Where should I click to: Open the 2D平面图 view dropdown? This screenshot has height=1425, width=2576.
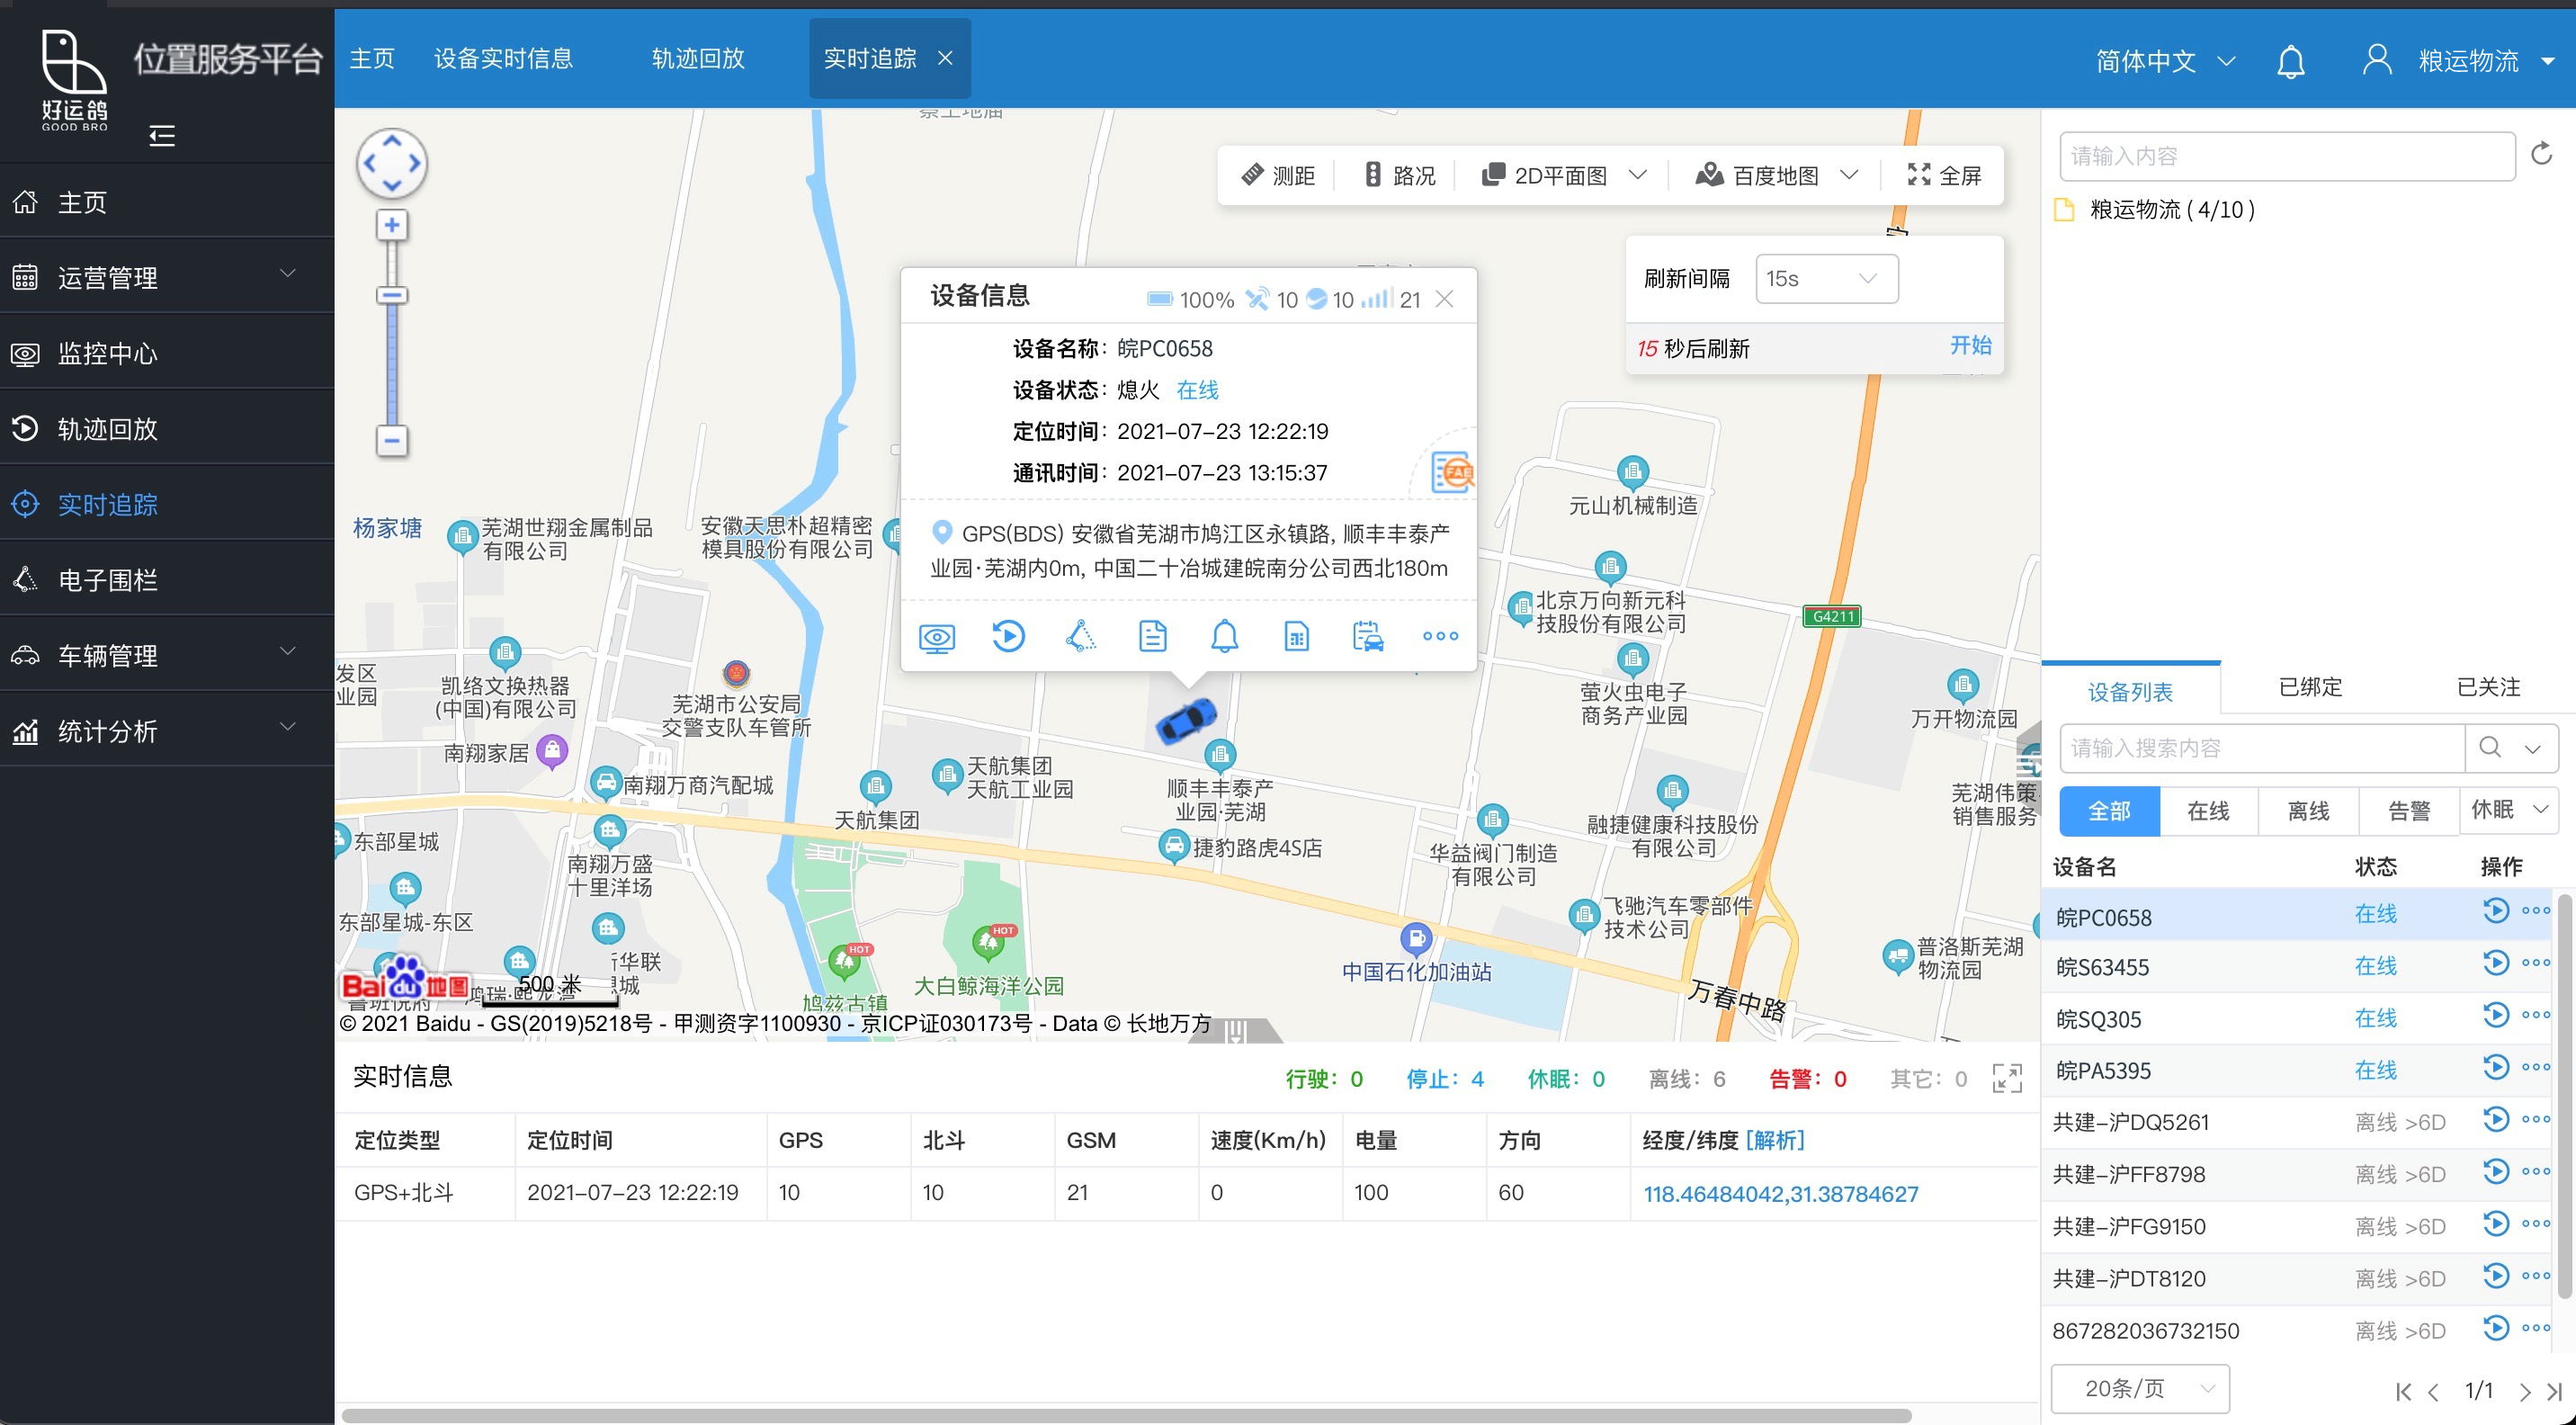tap(1563, 175)
